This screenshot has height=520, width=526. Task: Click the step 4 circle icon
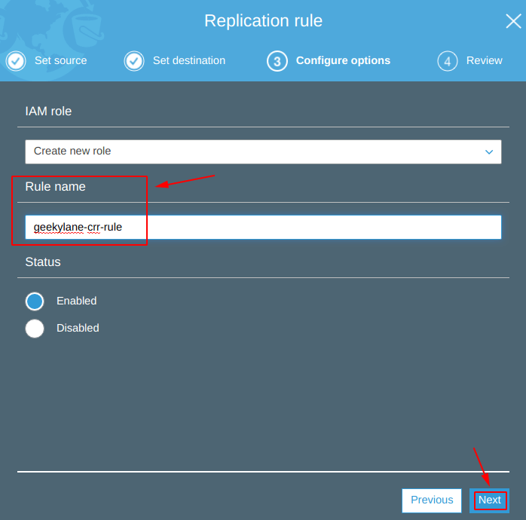(447, 61)
